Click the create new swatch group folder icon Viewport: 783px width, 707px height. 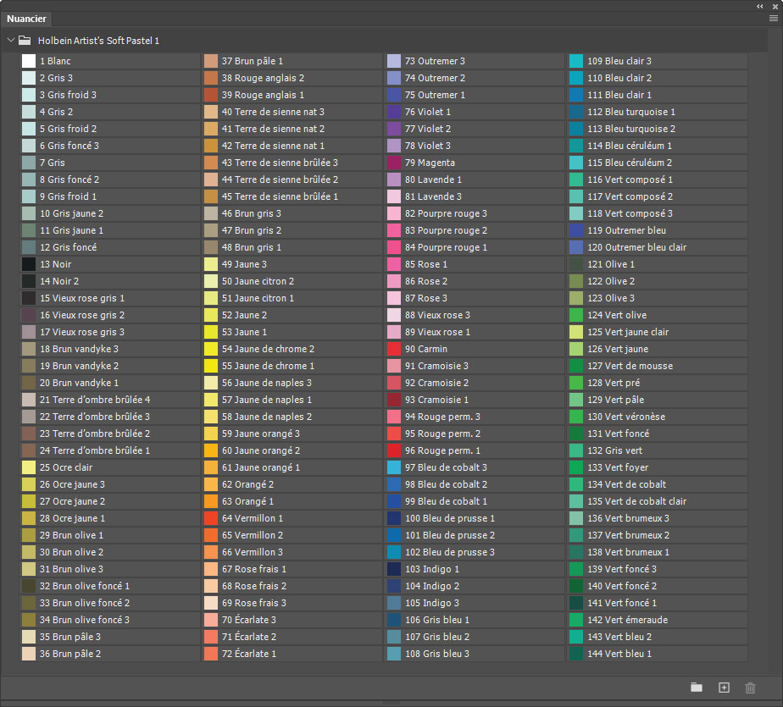tap(697, 688)
